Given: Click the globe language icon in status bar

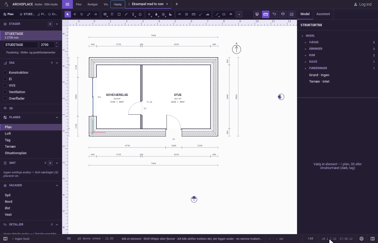Looking at the screenshot, I should 362,239.
